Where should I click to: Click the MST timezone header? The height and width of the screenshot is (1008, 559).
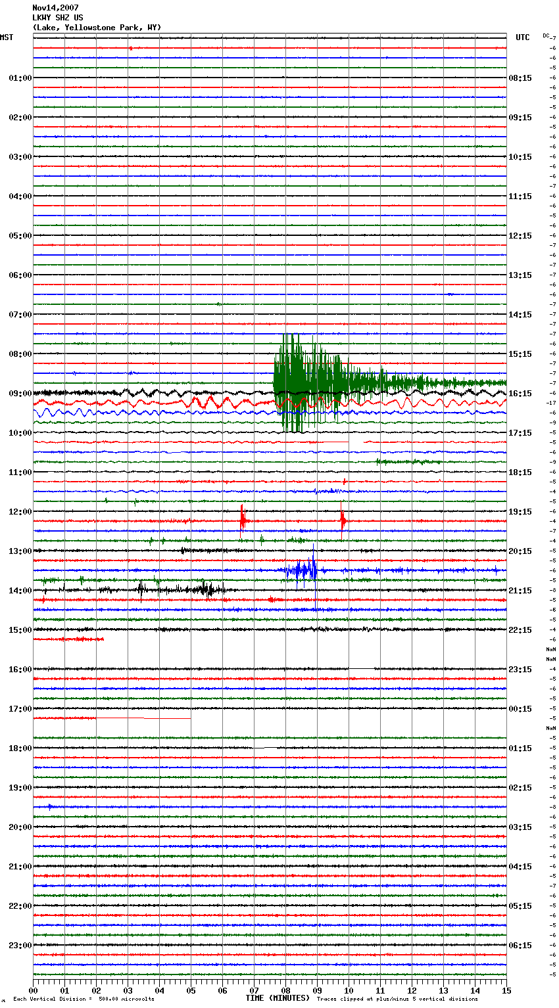[7, 37]
